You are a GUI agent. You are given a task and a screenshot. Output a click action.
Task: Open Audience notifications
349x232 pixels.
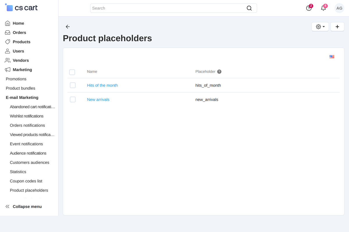coord(28,153)
